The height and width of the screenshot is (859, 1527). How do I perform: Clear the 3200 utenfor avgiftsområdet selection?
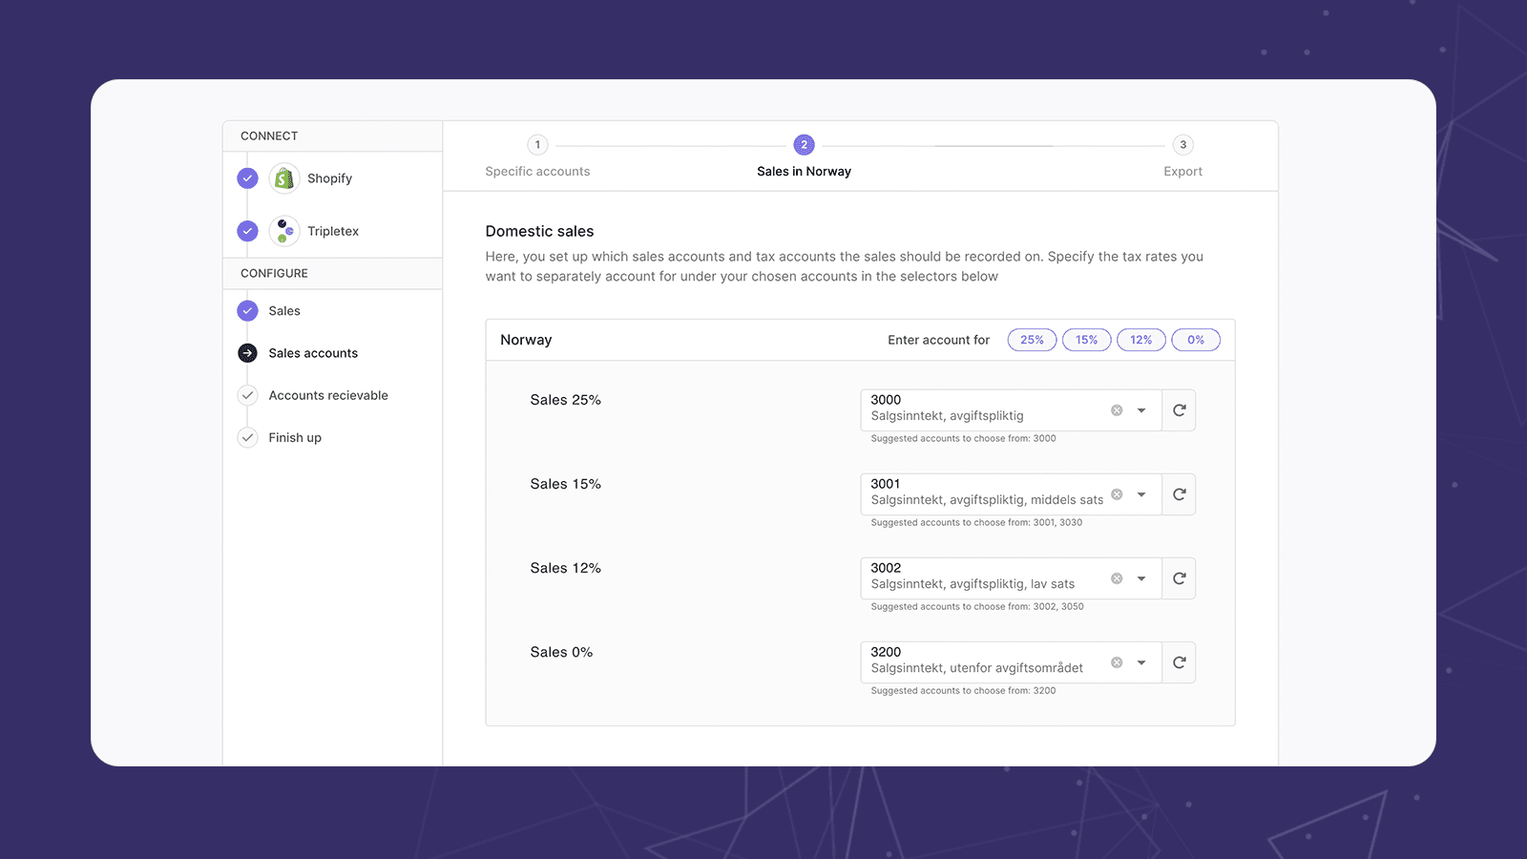[x=1117, y=662]
